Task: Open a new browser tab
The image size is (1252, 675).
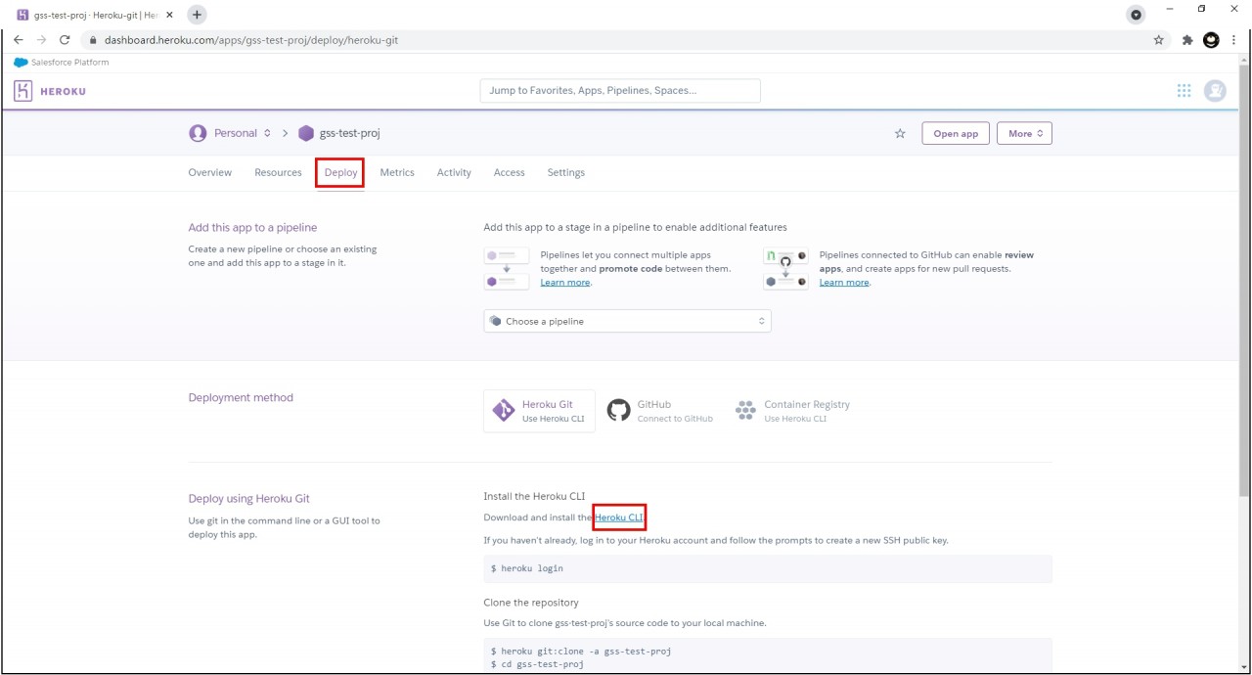Action: (197, 15)
